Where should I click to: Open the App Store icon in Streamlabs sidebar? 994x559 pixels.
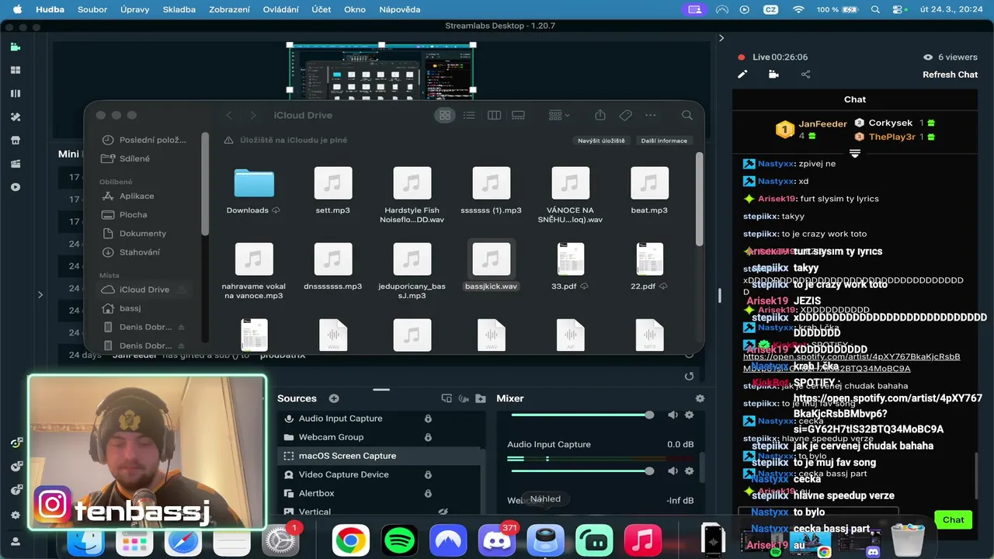click(x=15, y=141)
